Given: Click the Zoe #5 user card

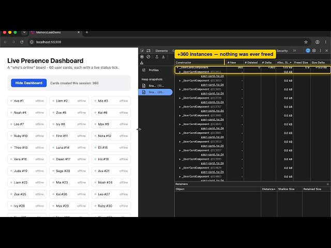Looking at the screenshot, I should pyautogui.click(x=69, y=113).
